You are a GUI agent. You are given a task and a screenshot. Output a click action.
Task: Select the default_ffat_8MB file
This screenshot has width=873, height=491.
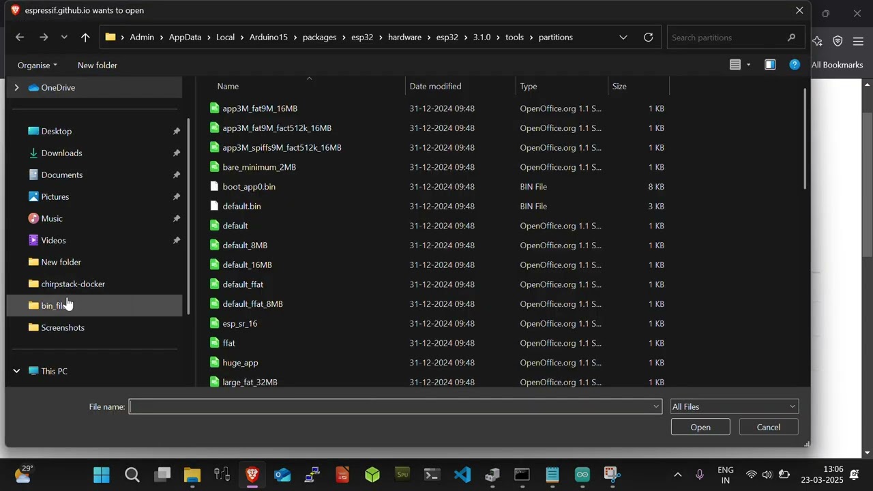252,304
